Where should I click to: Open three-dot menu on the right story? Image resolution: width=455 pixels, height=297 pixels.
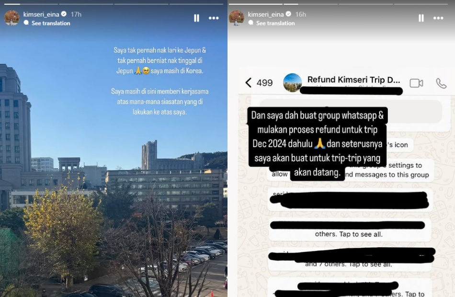(438, 18)
